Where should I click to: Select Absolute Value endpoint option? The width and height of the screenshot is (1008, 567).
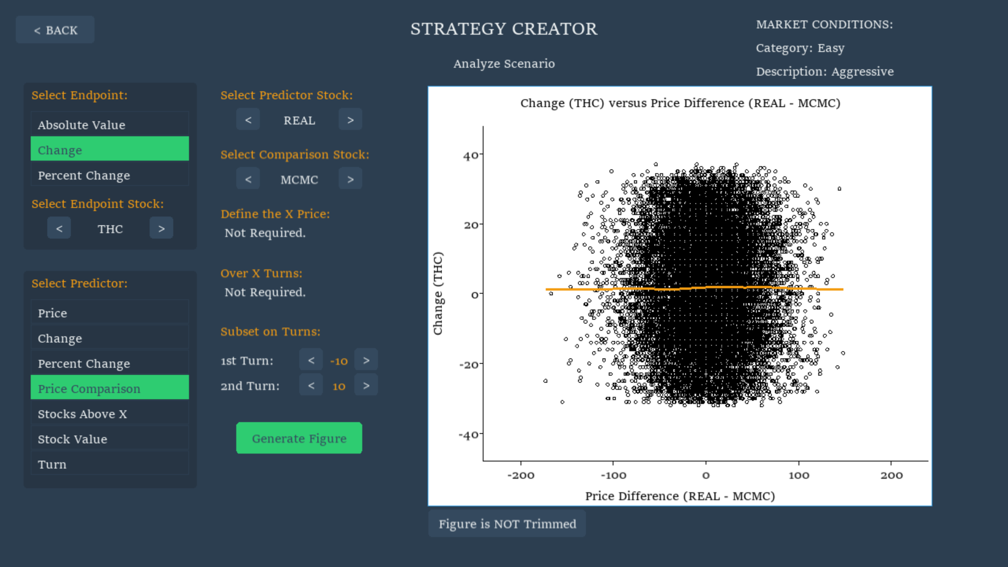109,124
